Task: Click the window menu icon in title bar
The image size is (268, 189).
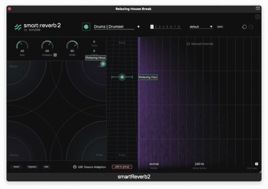Action: tap(258, 8)
